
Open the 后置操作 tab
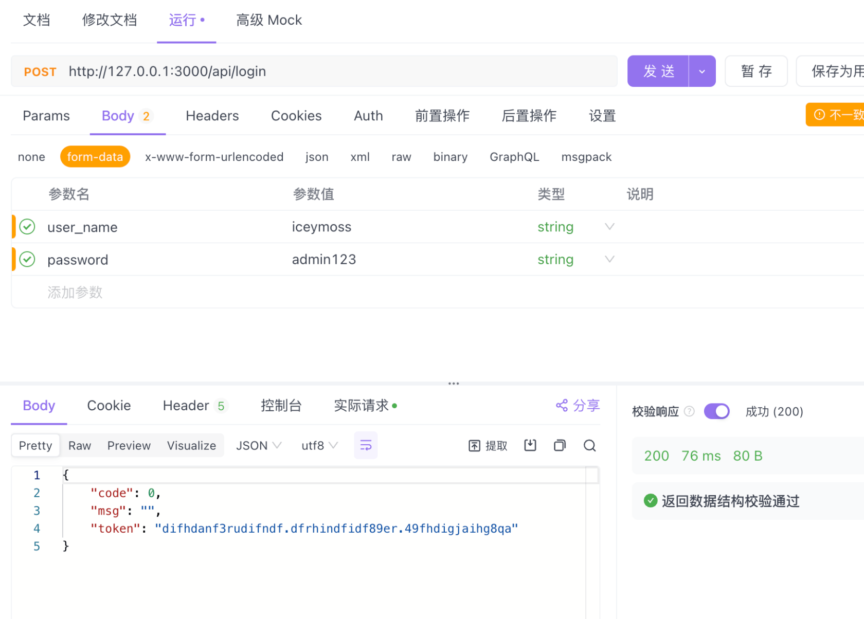pos(529,116)
